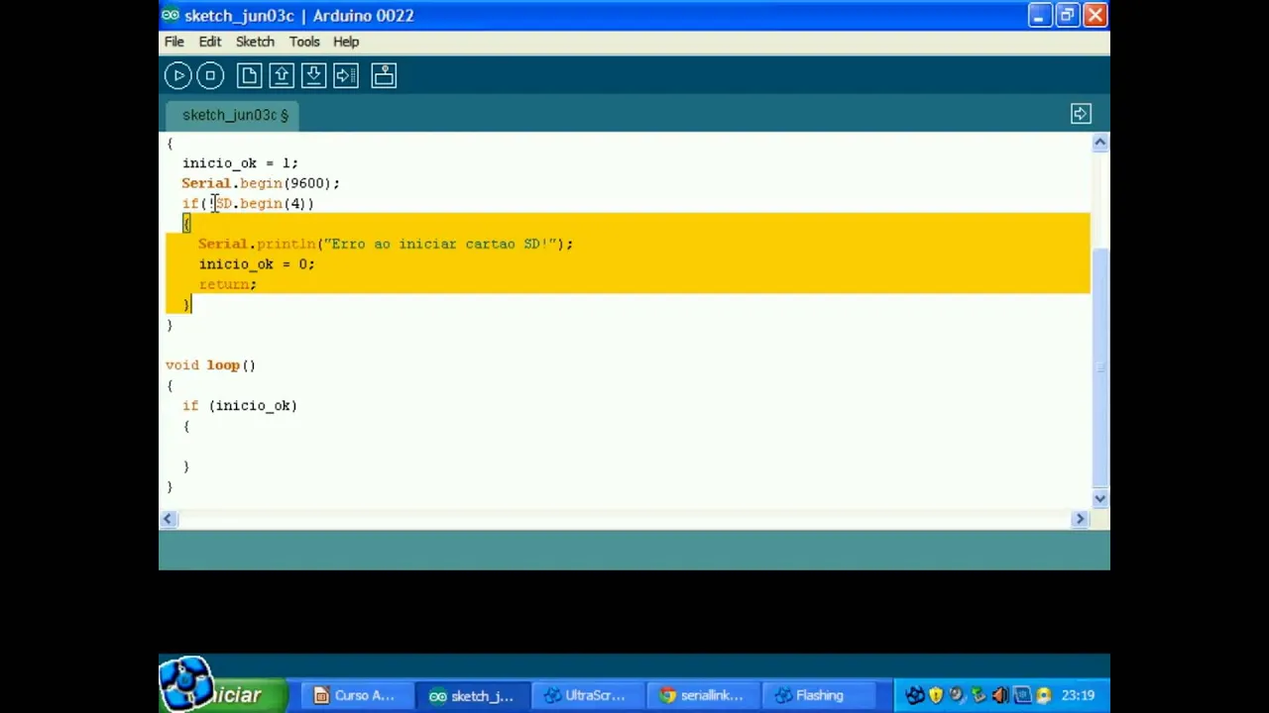Click the vertical scrollbar up arrow
Image resolution: width=1269 pixels, height=713 pixels.
pos(1099,144)
